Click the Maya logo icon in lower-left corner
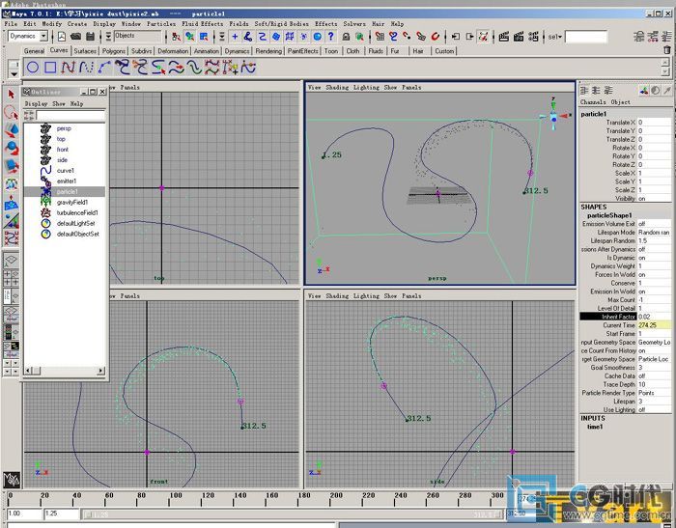Viewport: 676px width, 528px height. click(12, 480)
